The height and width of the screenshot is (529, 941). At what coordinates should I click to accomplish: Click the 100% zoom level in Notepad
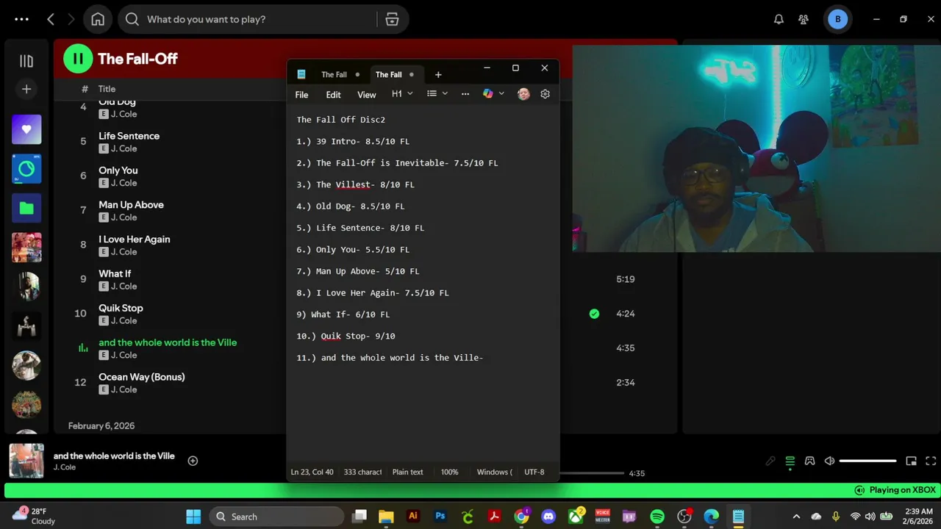click(x=449, y=472)
